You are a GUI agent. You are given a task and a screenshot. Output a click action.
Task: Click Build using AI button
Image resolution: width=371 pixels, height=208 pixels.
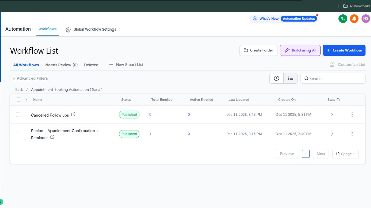click(300, 50)
